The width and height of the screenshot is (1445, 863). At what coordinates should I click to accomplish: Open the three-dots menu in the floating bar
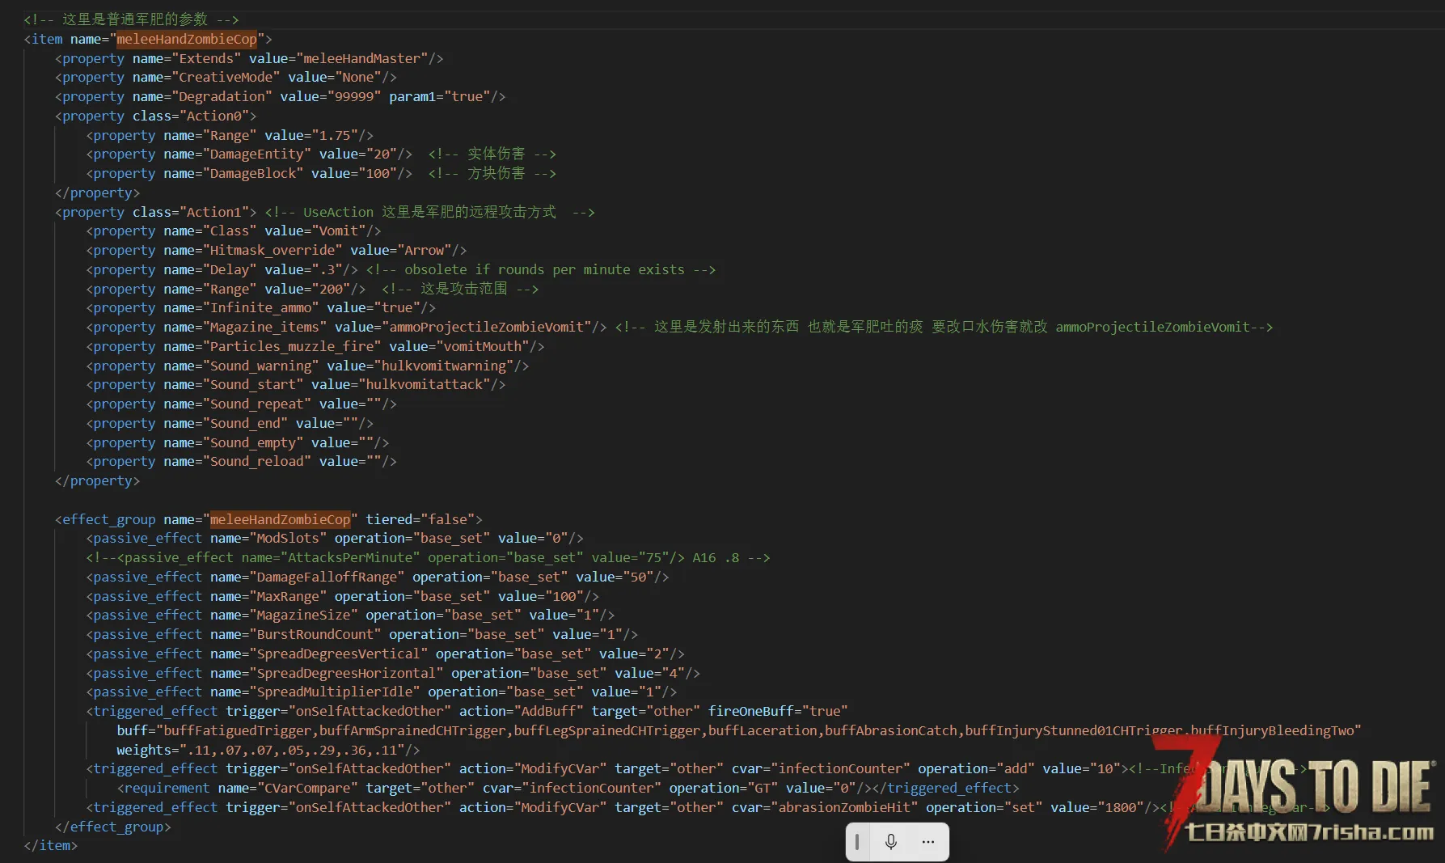(927, 842)
